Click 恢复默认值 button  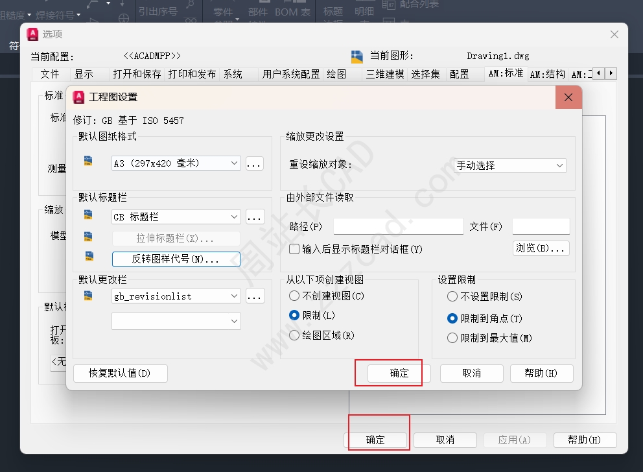click(120, 373)
